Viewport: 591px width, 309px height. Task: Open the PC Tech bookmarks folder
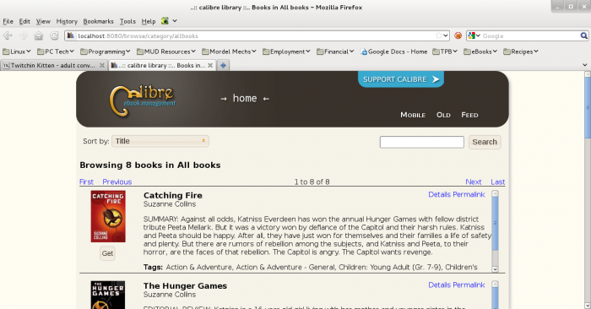point(56,51)
